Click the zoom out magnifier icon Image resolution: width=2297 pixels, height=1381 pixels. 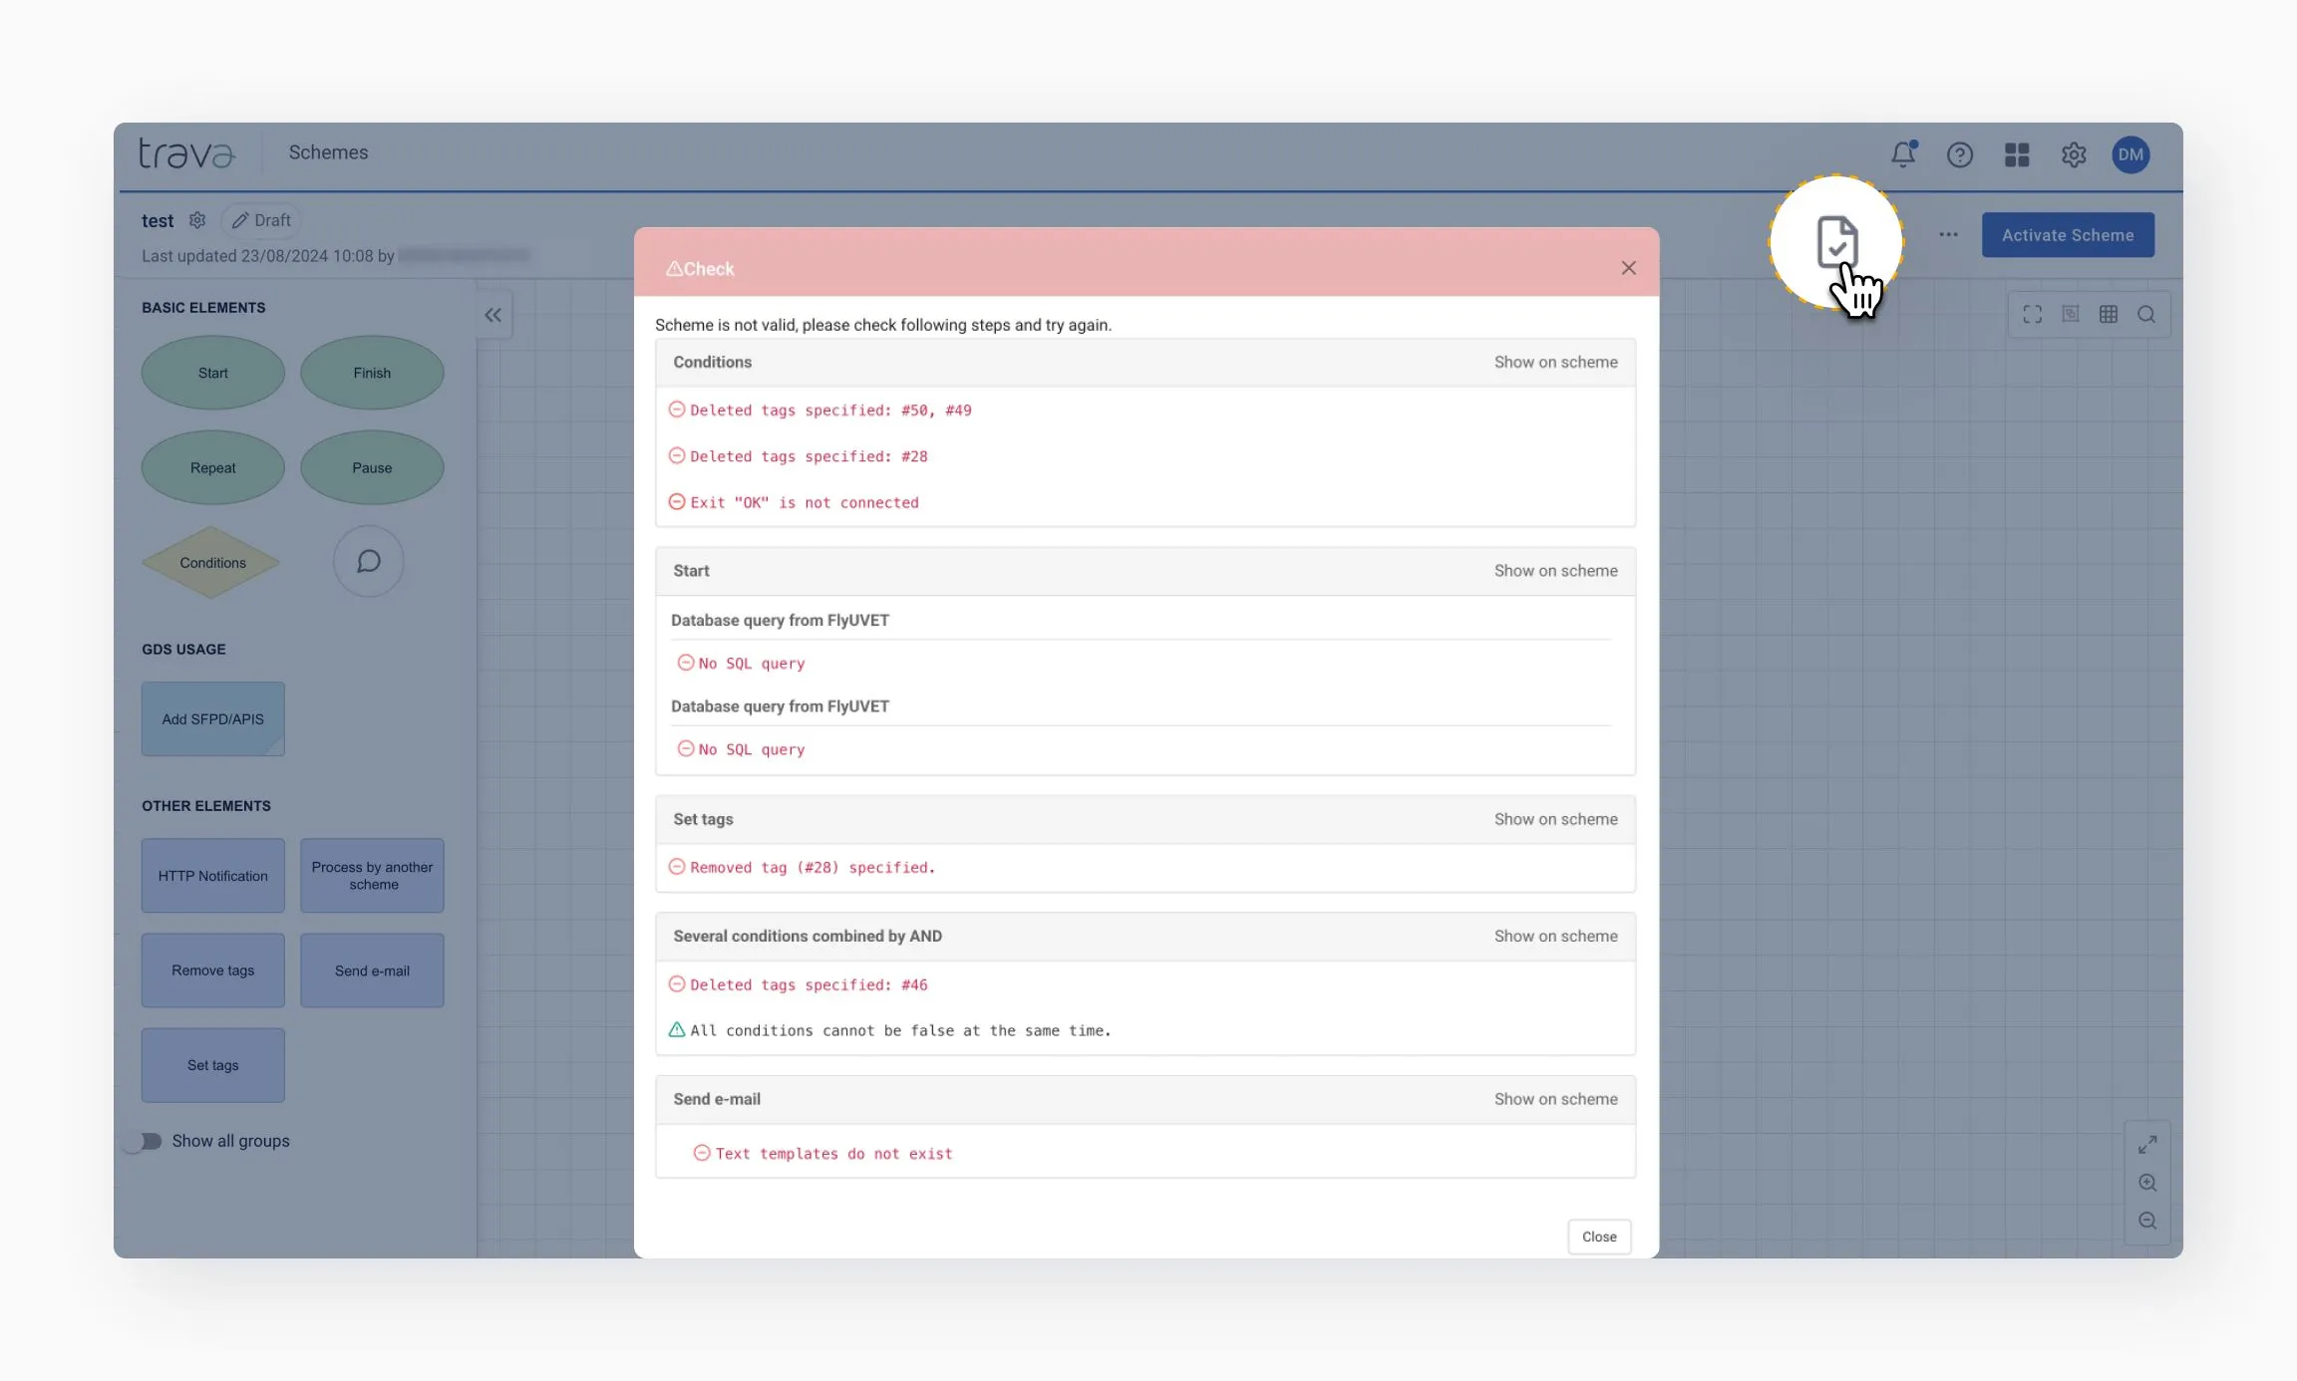2147,1221
